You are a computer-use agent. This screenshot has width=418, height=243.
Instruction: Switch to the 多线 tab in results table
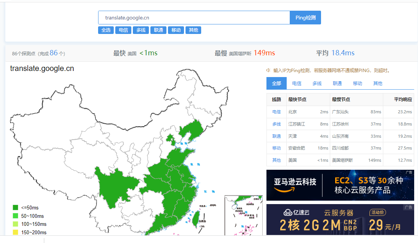[317, 84]
